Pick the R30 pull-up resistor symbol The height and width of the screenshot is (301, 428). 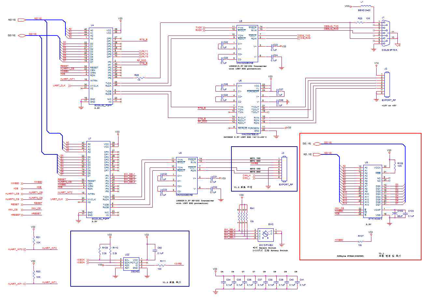click(x=34, y=275)
